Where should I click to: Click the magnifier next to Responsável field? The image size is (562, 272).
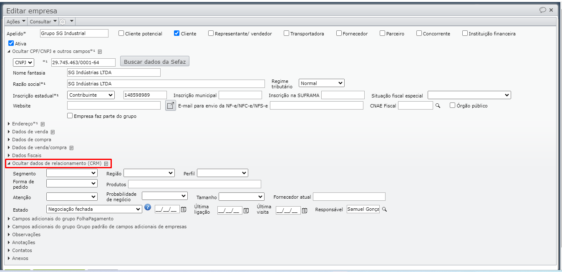(x=385, y=210)
